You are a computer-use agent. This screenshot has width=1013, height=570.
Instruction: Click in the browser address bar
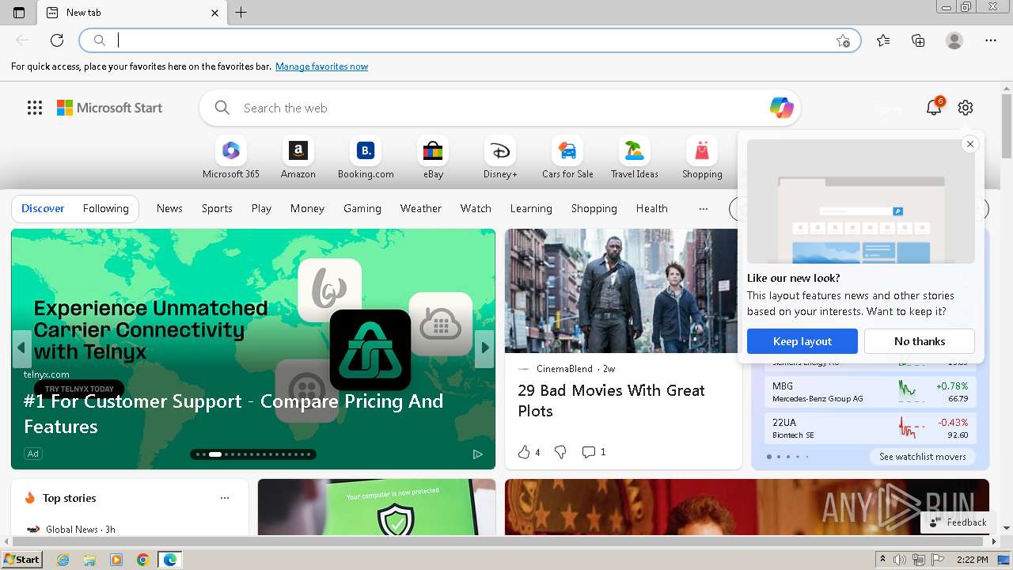point(470,40)
